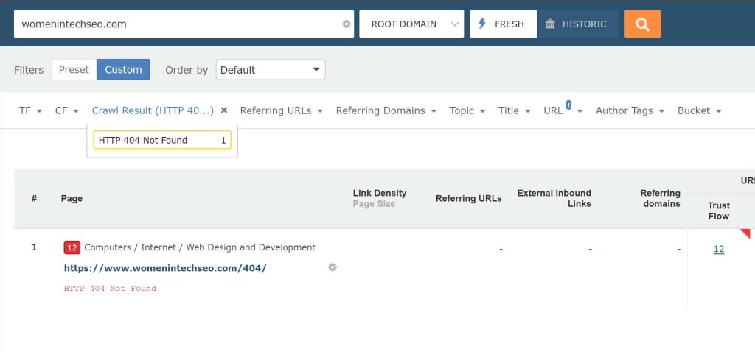
Task: Expand the Title filter
Action: (x=514, y=110)
